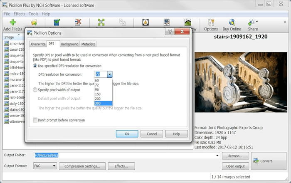
Task: Open the Share dropdown arrow
Action: point(257,22)
